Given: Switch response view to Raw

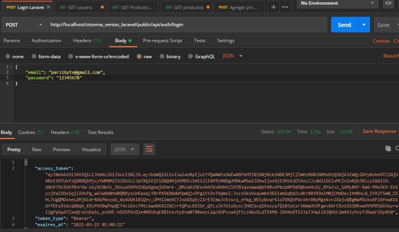Looking at the screenshot, I should (37, 150).
